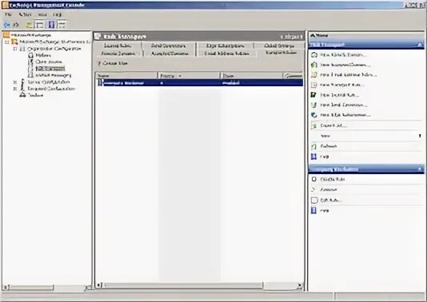This screenshot has height=302, width=427.
Task: Click the Exchange Management Console title bar icon
Action: pyautogui.click(x=5, y=5)
